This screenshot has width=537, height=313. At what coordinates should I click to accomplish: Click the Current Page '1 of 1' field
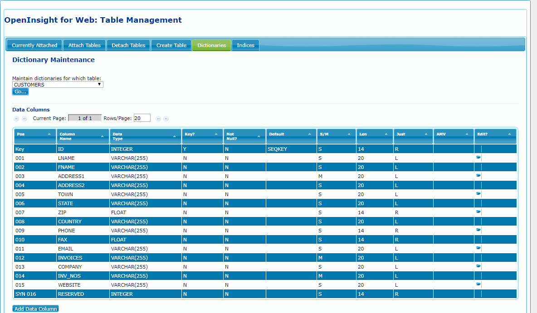pos(85,118)
